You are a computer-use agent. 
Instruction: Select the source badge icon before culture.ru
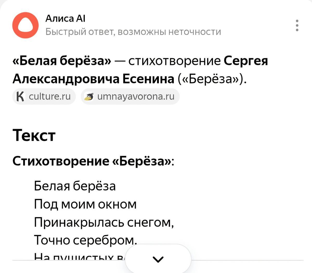pos(21,96)
